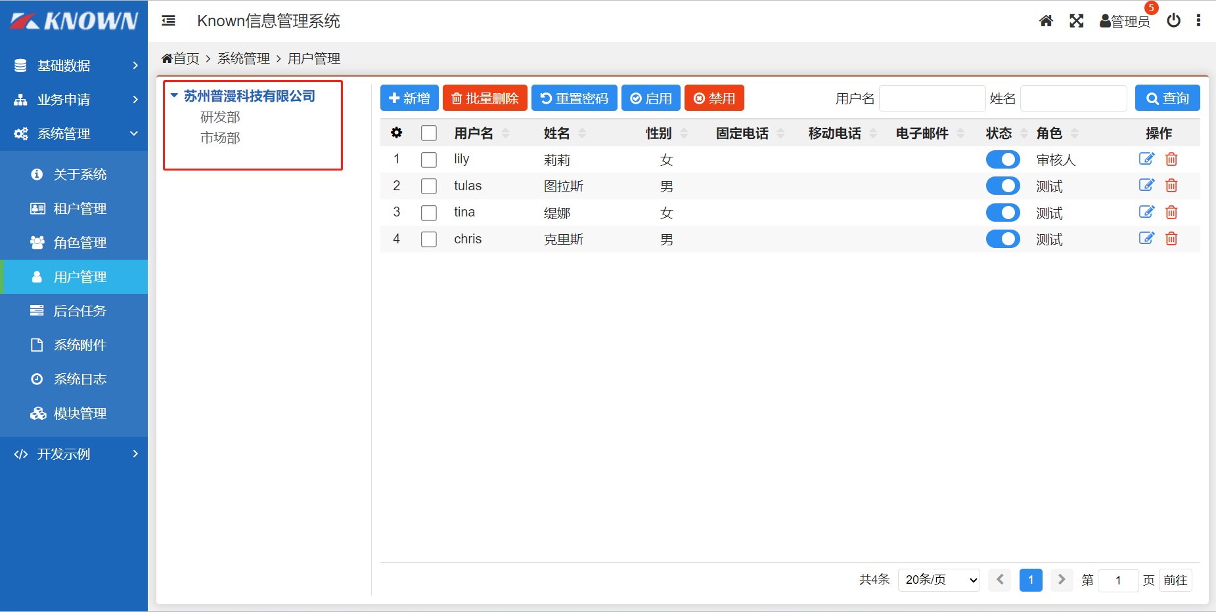Toggle fullscreen with the expand arrows icon
Image resolution: width=1216 pixels, height=612 pixels.
pyautogui.click(x=1076, y=21)
